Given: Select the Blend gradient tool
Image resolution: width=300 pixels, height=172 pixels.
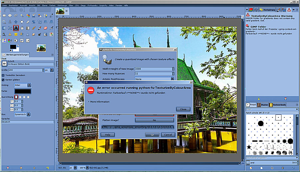Looking at the screenshot, I should pos(28,28).
